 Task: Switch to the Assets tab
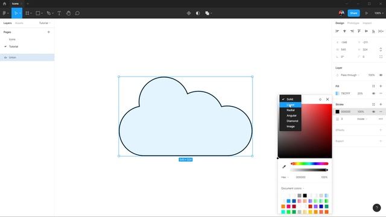(x=19, y=23)
